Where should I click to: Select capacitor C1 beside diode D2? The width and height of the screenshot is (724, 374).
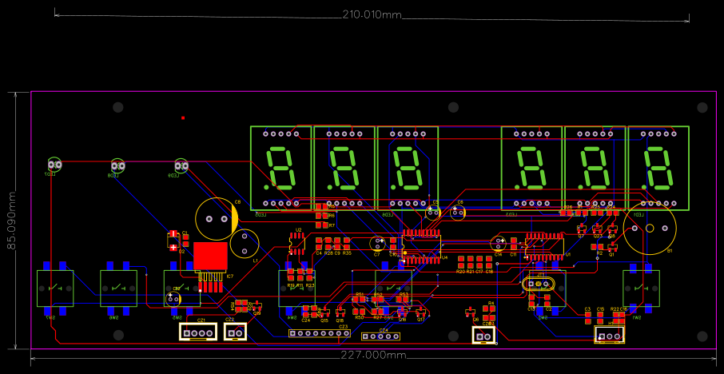coord(185,241)
